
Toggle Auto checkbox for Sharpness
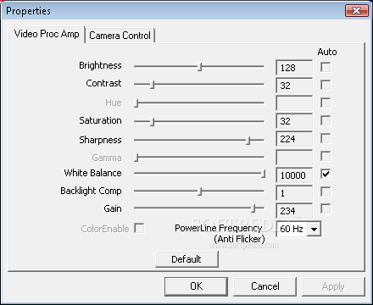click(x=326, y=138)
